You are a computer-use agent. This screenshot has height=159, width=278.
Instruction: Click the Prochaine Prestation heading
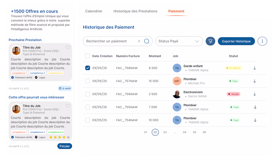[x=25, y=40]
